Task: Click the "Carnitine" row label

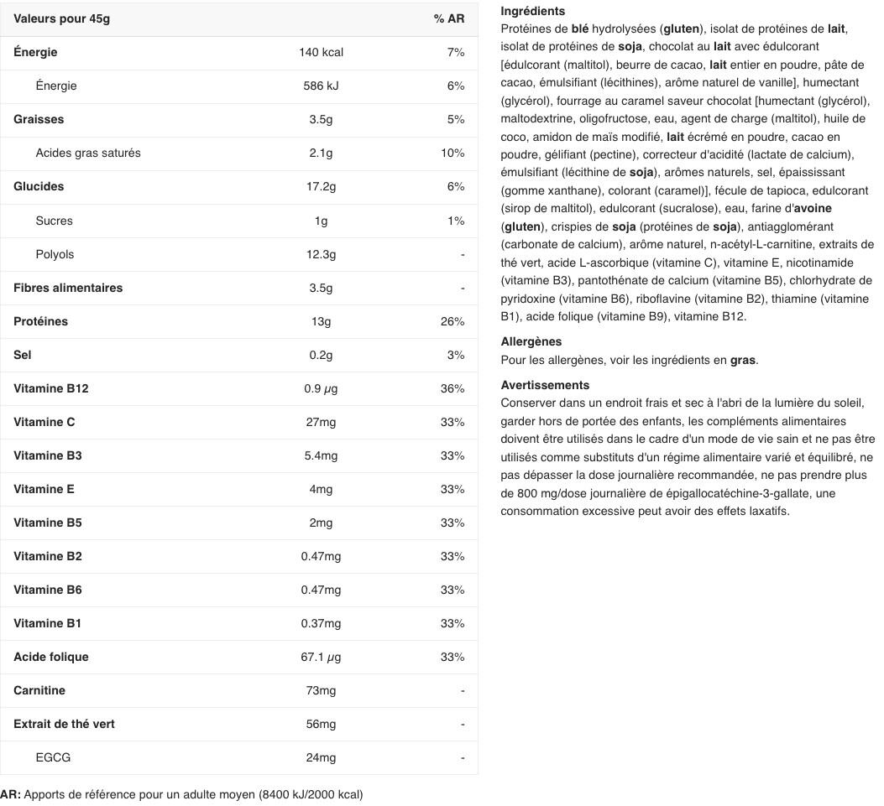Action: pyautogui.click(x=39, y=690)
